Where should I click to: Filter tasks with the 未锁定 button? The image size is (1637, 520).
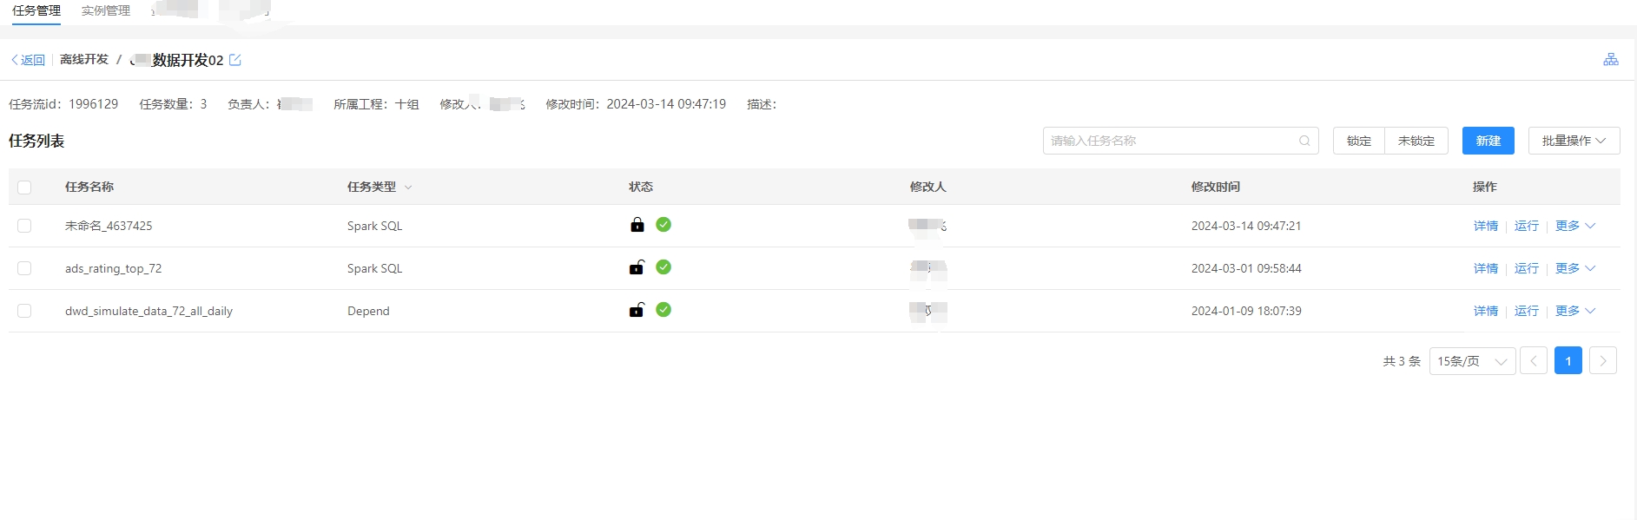coord(1416,141)
